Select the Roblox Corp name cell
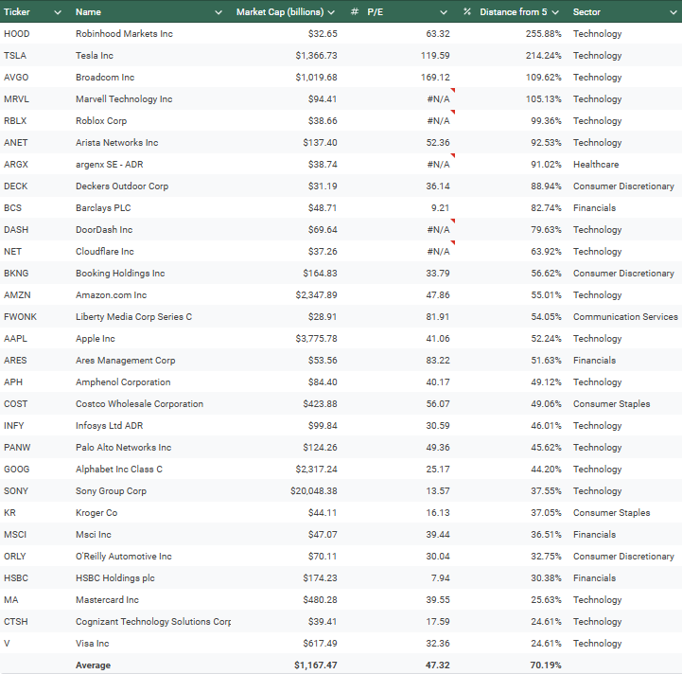This screenshot has width=682, height=674. click(x=101, y=120)
